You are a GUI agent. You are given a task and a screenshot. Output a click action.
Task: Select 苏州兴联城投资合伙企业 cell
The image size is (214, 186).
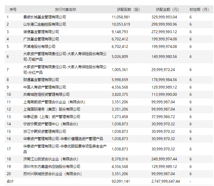point(53,174)
